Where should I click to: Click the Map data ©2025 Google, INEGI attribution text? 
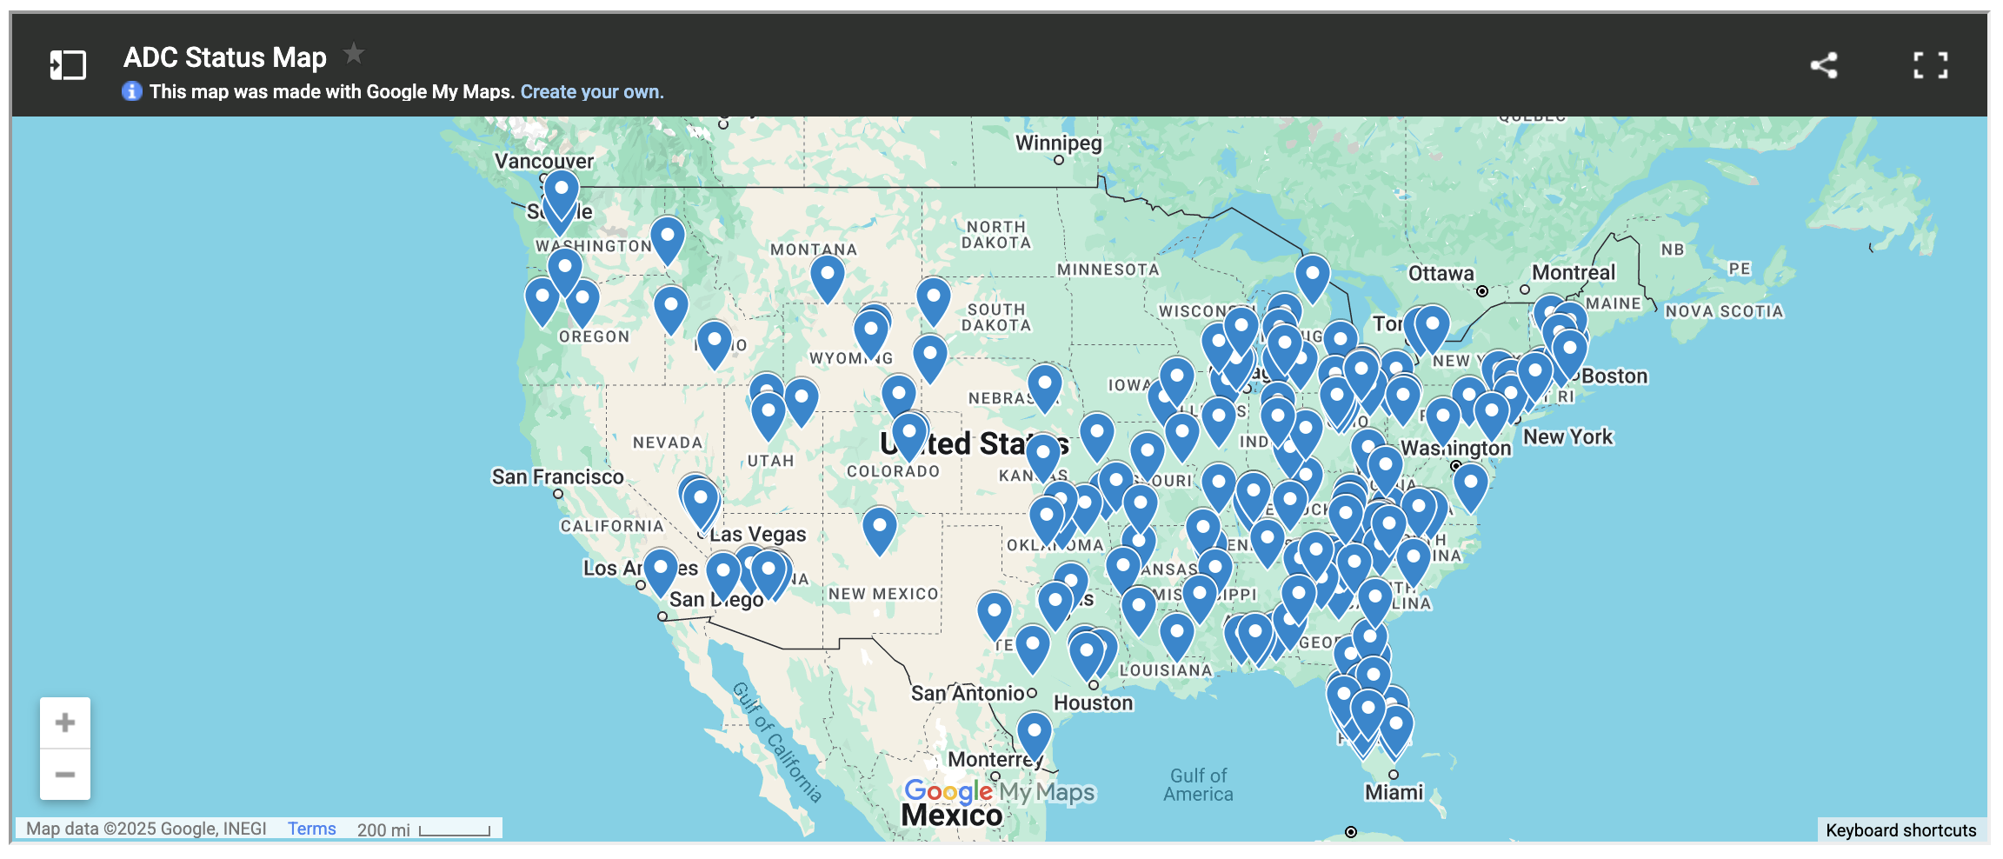(146, 829)
